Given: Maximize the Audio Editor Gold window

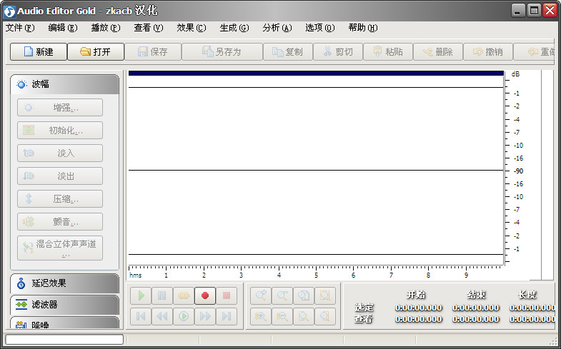Looking at the screenshot, I should pyautogui.click(x=534, y=11).
